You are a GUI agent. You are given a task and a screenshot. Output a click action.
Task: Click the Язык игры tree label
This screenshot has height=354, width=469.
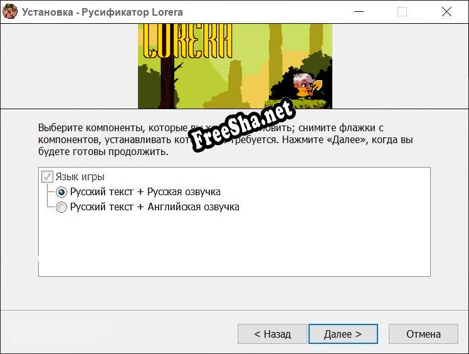tap(80, 177)
